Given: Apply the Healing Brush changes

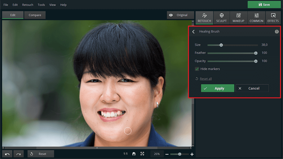Looking at the screenshot, I should click(217, 89).
